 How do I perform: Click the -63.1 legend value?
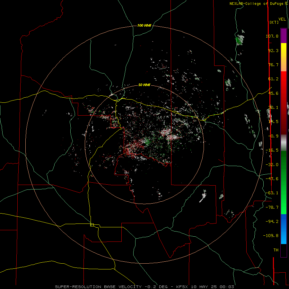[x=272, y=193]
